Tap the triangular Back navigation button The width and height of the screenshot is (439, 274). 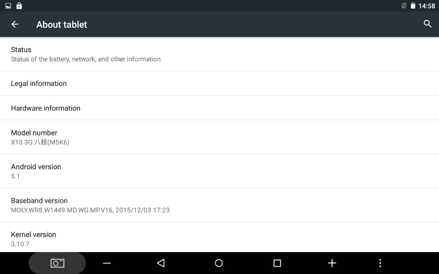click(161, 263)
